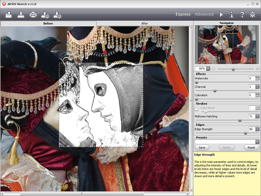The height and width of the screenshot is (196, 261).
Task: Click the Save image icon
Action: tap(21, 15)
